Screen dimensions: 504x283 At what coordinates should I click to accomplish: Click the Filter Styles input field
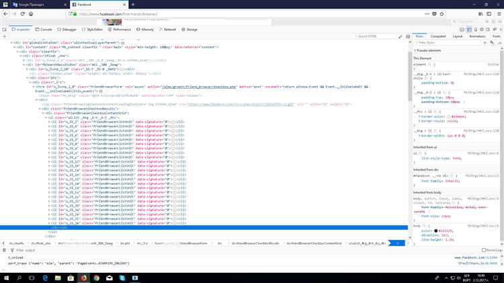448,42
